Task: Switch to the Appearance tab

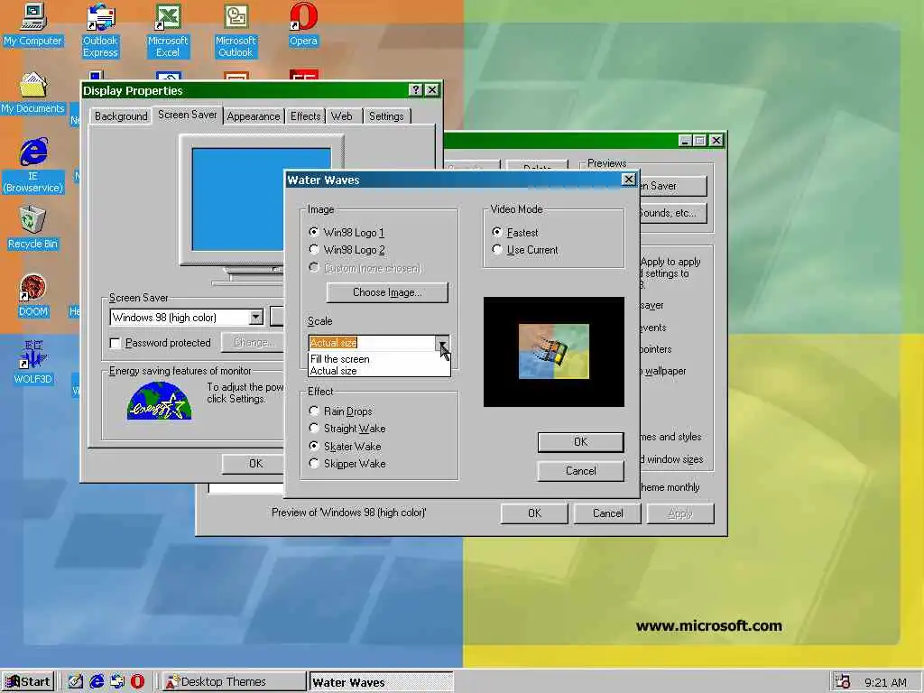Action: (254, 116)
